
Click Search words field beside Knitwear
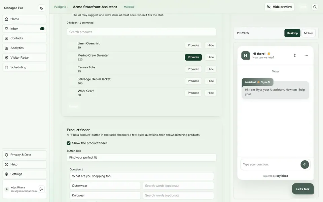[178, 195]
